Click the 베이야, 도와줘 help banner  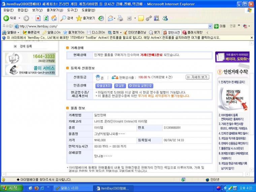click(232, 57)
